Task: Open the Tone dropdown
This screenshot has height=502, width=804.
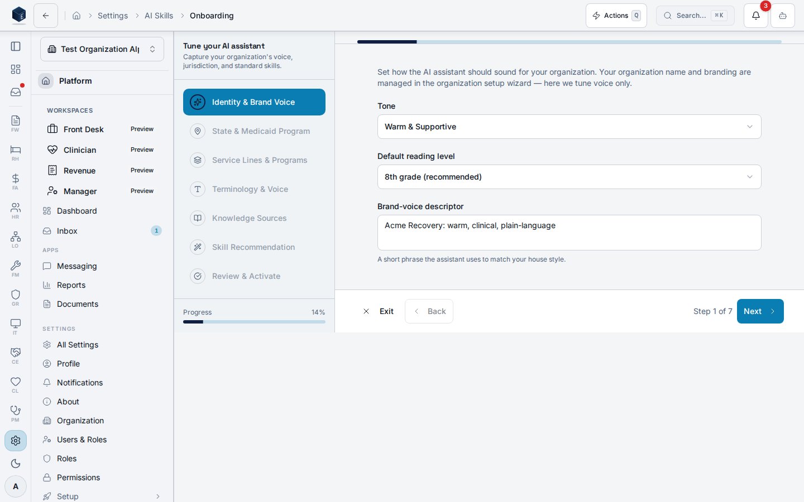Action: pos(569,127)
